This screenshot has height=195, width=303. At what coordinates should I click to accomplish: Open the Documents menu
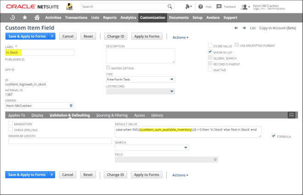179,17
